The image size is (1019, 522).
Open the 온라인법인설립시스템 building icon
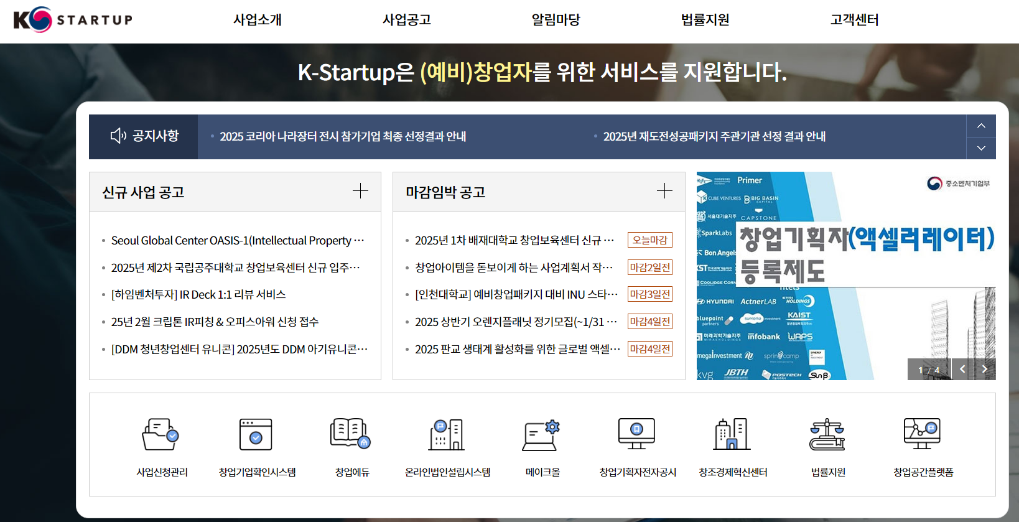tap(447, 434)
